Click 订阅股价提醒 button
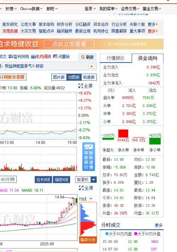Viewport: 177px width, 252px height. 12,77
